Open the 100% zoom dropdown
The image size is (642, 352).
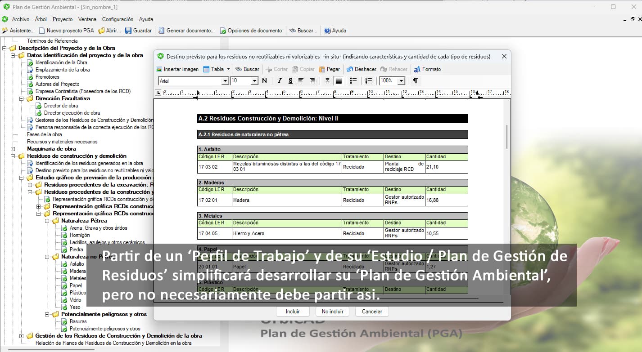pyautogui.click(x=401, y=81)
